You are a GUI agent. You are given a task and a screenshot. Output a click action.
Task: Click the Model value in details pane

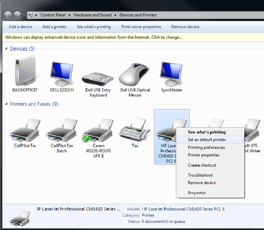[183, 209]
